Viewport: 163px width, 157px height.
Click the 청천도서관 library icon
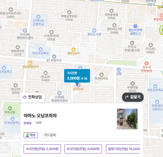[94, 30]
